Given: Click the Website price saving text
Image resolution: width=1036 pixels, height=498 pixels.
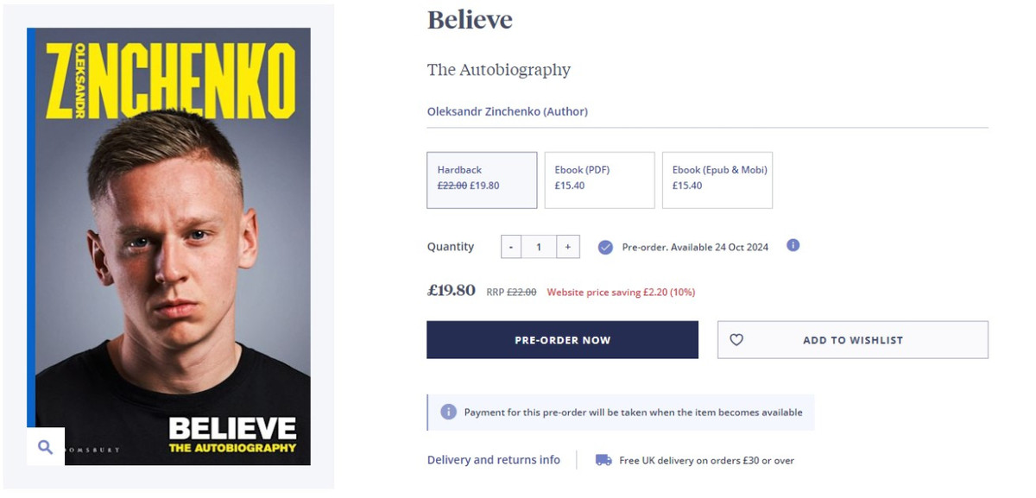Looking at the screenshot, I should [621, 292].
